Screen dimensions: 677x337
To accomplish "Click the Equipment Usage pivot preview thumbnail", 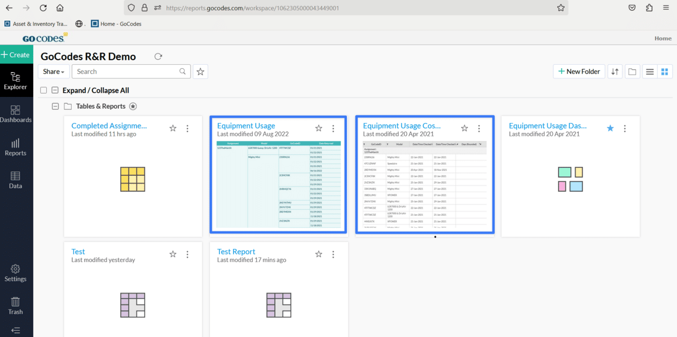I will 279,184.
